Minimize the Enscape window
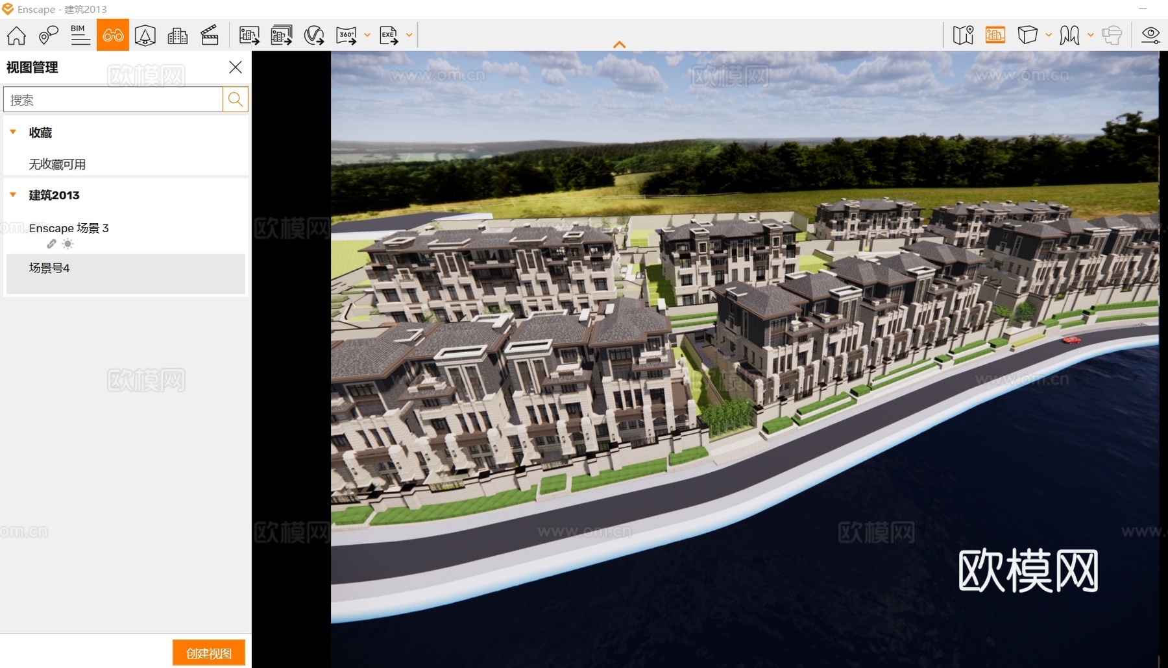 tap(1143, 8)
